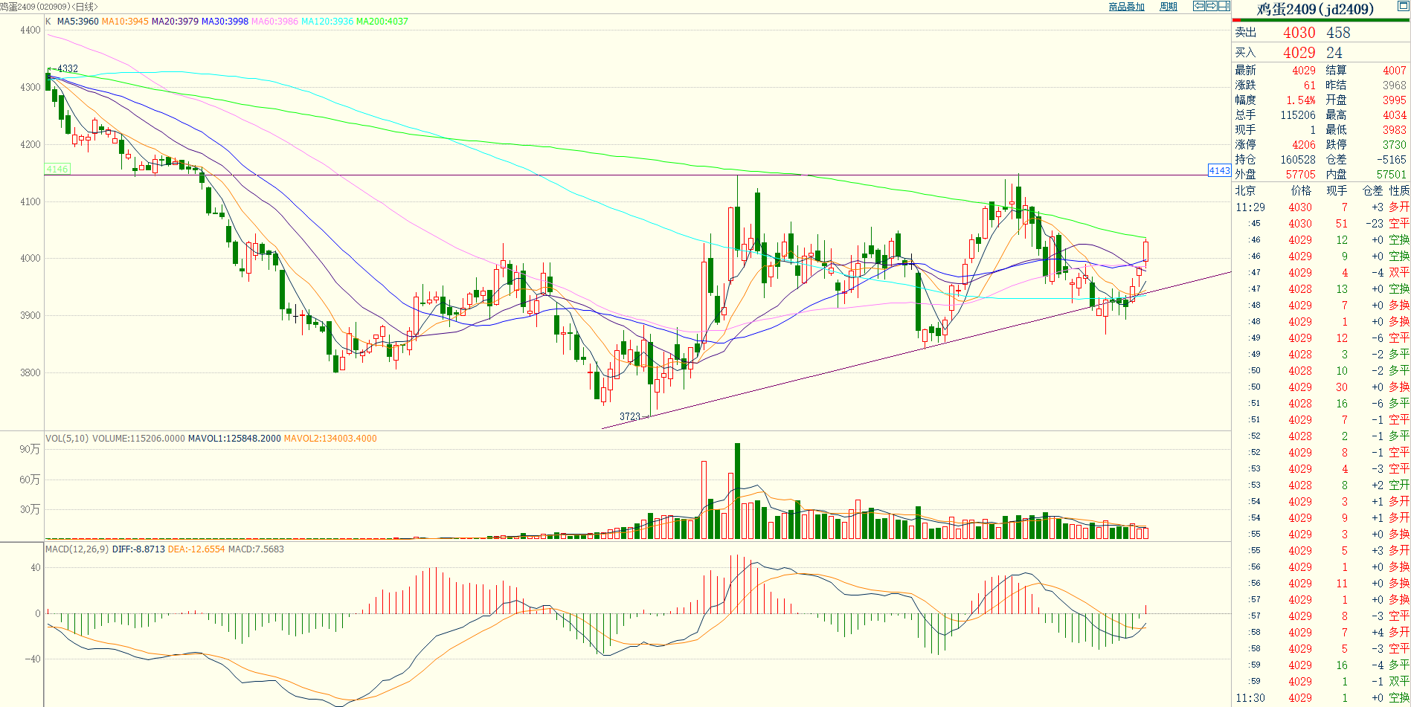Click the 4400 price axis label
Viewport: 1411px width, 707px height.
pyautogui.click(x=30, y=30)
